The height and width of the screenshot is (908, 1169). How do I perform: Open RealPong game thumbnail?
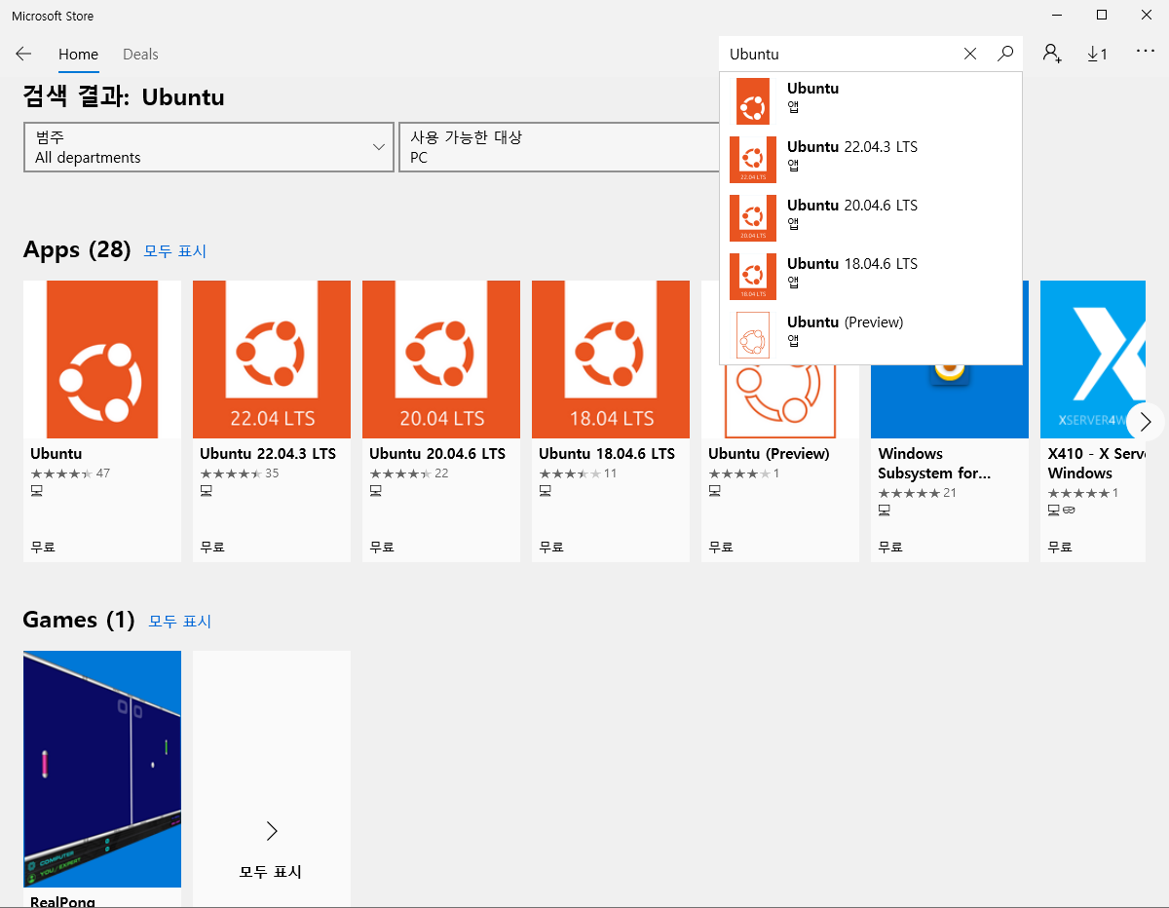click(x=102, y=769)
